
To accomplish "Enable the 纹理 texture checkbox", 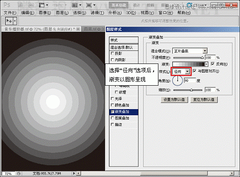I will [x=116, y=92].
